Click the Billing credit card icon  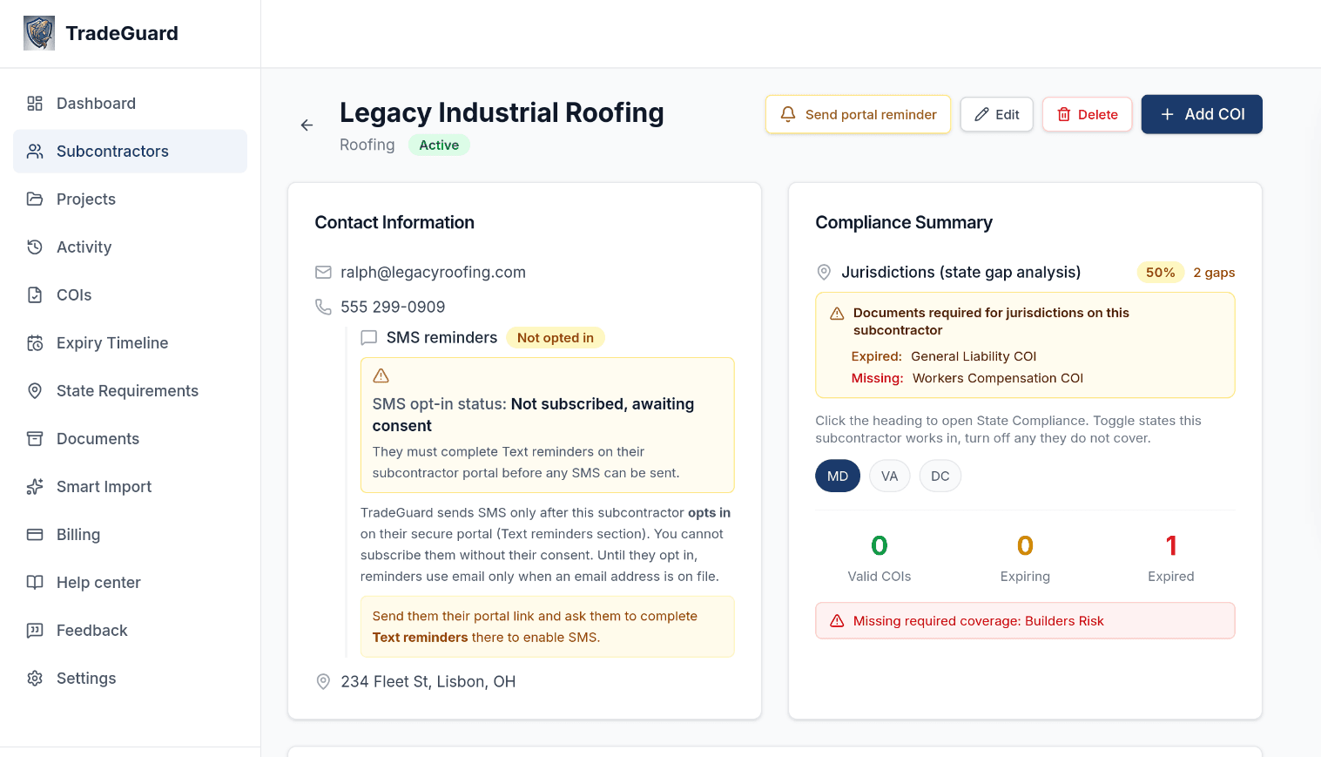tap(35, 535)
